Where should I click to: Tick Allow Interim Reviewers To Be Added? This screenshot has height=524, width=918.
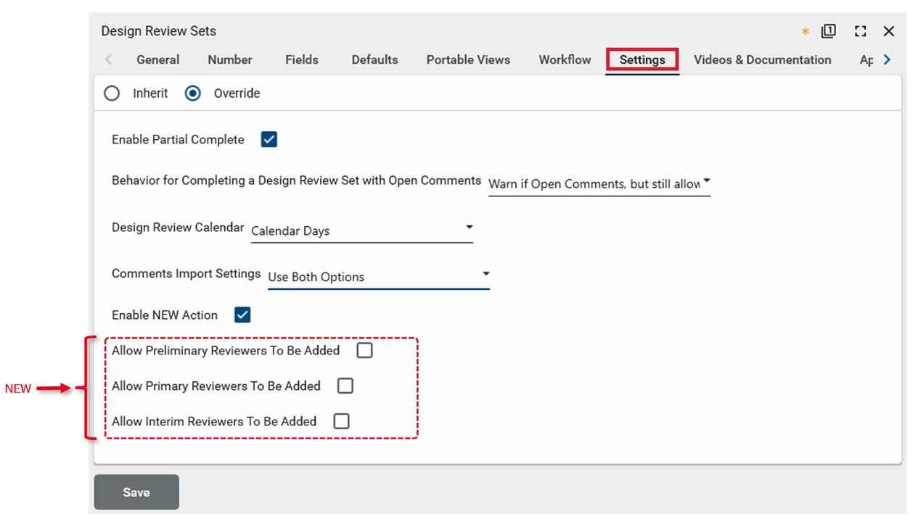coord(341,421)
